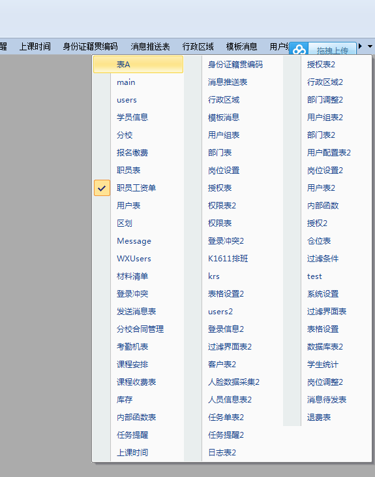This screenshot has height=477, width=375.
Task: Select 表A in the table list
Action: point(138,65)
